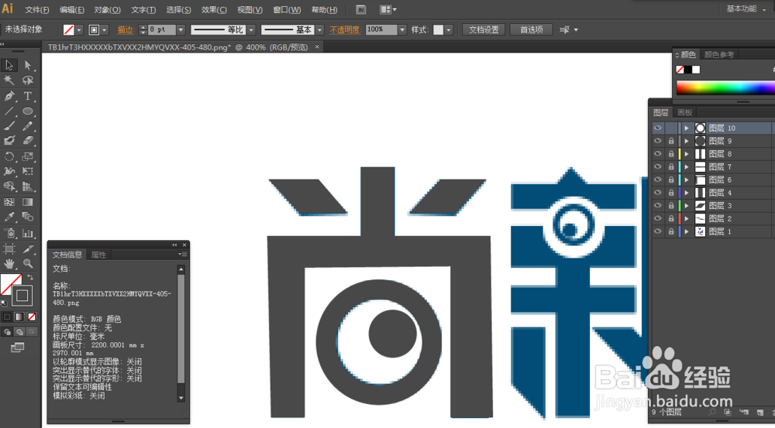Viewport: 775px width, 428px height.
Task: Select the Artboard tool
Action: pos(9,248)
